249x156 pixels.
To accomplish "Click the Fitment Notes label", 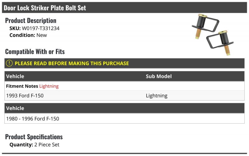I will [x=22, y=86].
